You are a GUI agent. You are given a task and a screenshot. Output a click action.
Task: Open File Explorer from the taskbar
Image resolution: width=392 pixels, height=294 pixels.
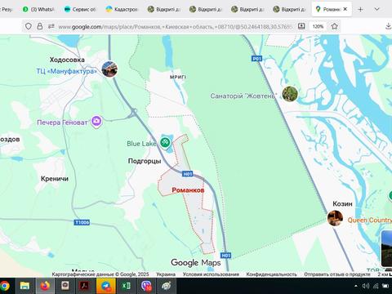[x=24, y=286]
